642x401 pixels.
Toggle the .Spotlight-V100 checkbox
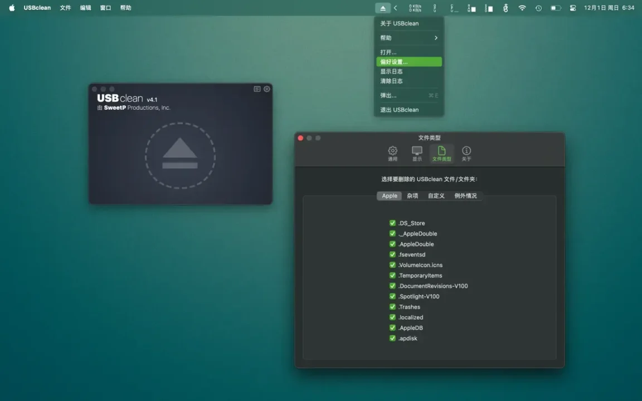[x=392, y=297]
